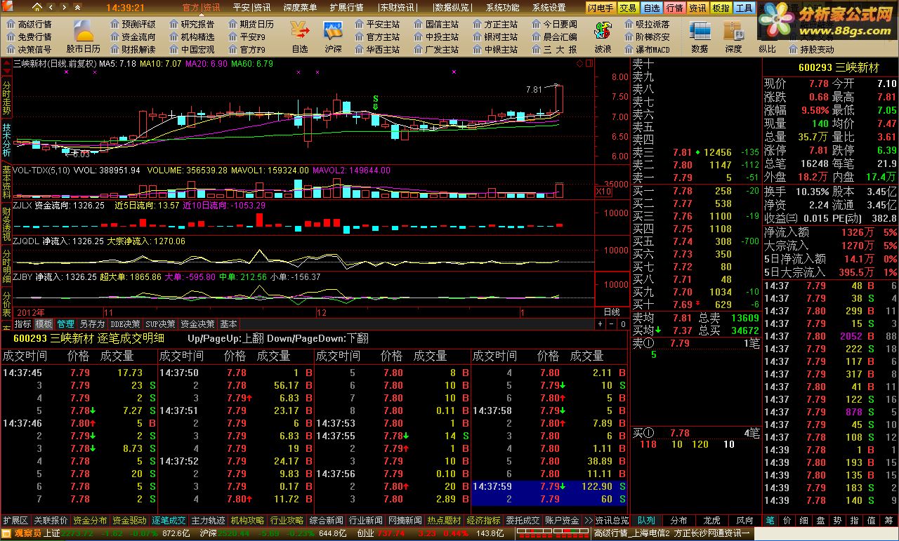Image resolution: width=899 pixels, height=541 pixels.
Task: Switch to 主力轨迹 bottom tab
Action: click(209, 521)
